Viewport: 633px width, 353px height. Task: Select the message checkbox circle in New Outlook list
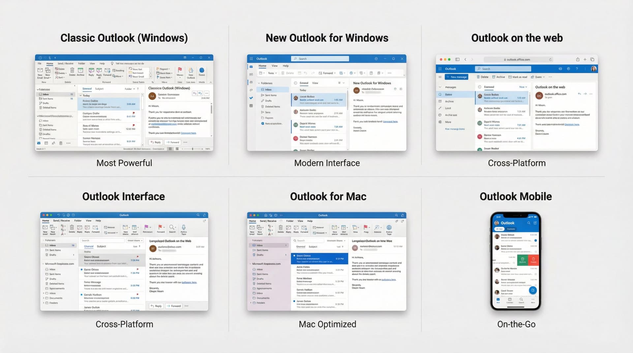click(295, 83)
